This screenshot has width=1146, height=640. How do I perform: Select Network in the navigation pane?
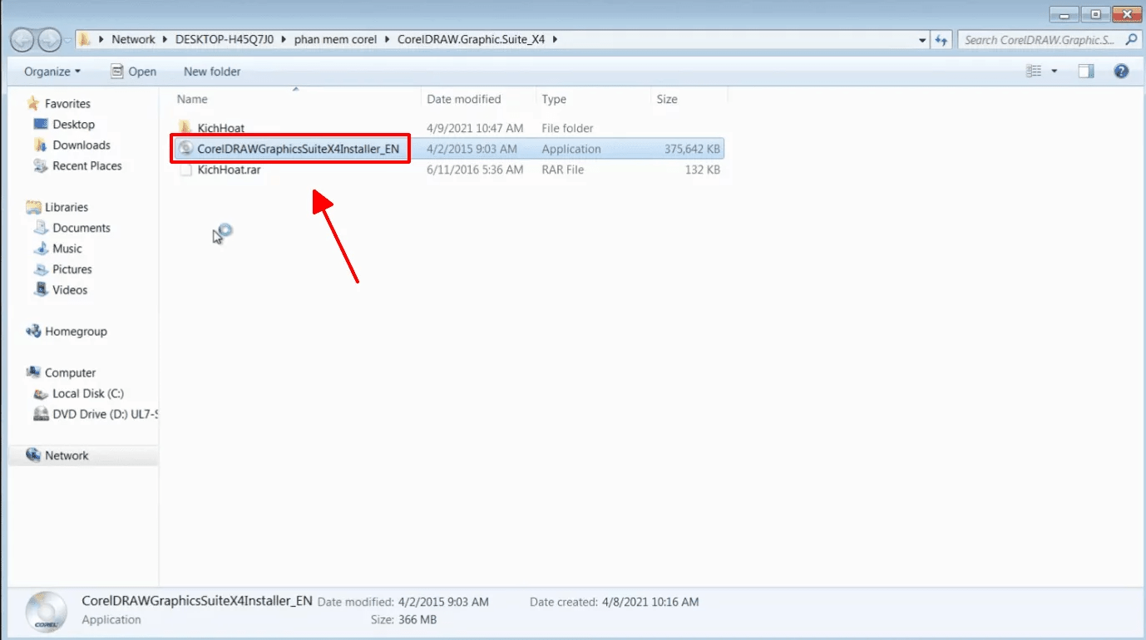pyautogui.click(x=67, y=455)
